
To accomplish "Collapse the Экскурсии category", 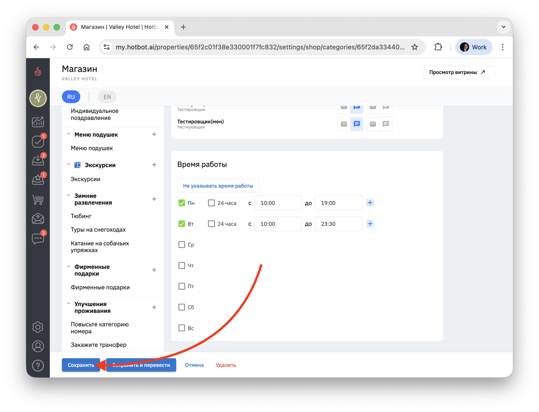I will coord(68,164).
